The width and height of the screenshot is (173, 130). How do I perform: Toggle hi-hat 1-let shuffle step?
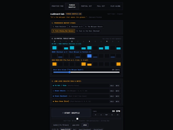(x=66, y=48)
